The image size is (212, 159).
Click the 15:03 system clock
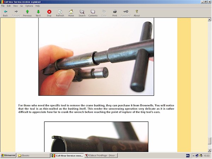206,155
